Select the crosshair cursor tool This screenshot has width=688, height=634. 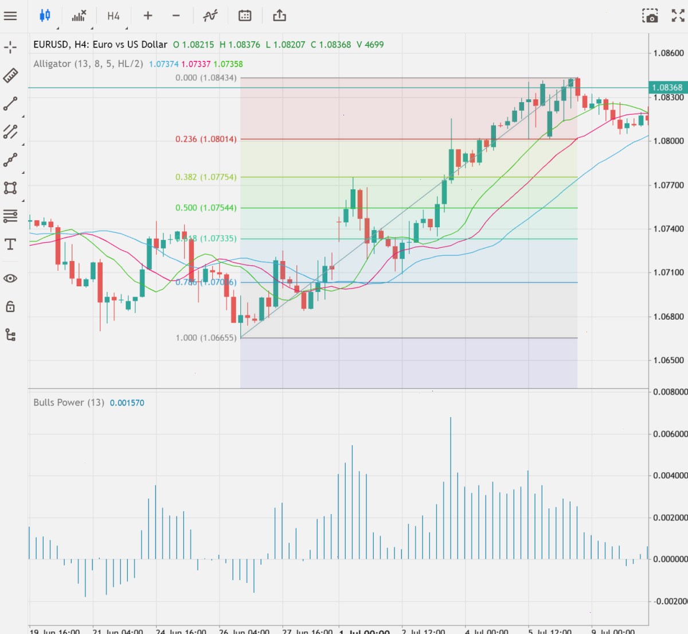coord(10,47)
